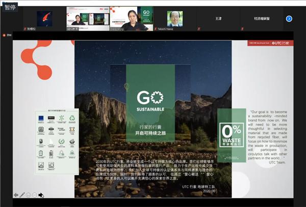Click the blue square logo in the certification panel
Screen dimensions: 306x207
click(x=41, y=118)
